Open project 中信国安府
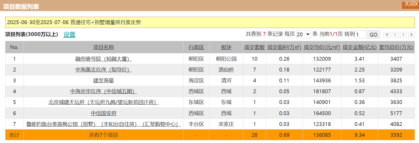This screenshot has height=143, width=419. (104, 113)
